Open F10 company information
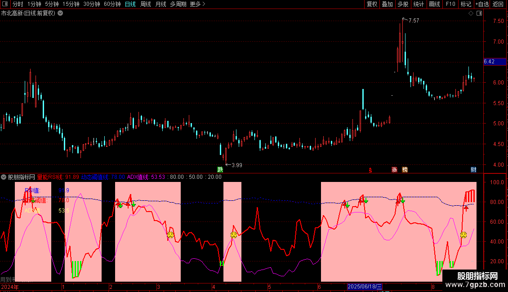 [450, 4]
